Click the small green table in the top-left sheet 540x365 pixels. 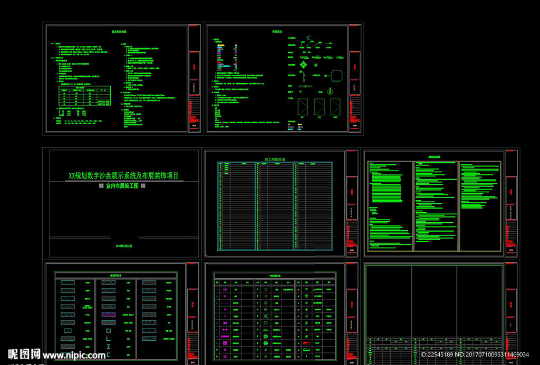[85, 96]
